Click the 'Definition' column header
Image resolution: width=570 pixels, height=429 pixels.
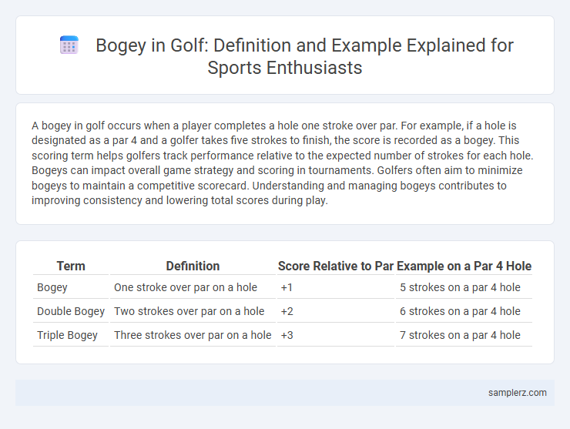click(x=193, y=266)
